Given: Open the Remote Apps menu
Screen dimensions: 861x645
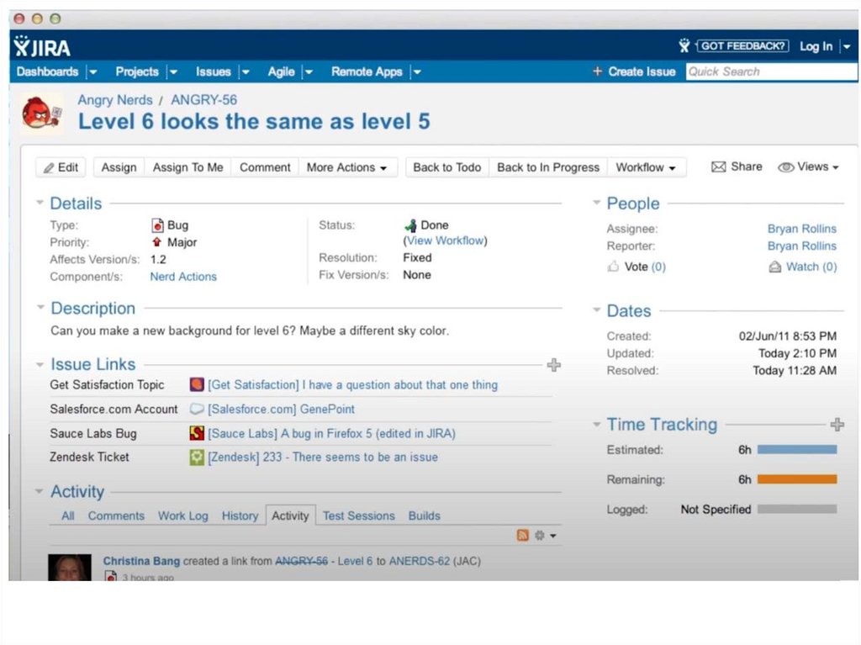Looking at the screenshot, I should [367, 72].
